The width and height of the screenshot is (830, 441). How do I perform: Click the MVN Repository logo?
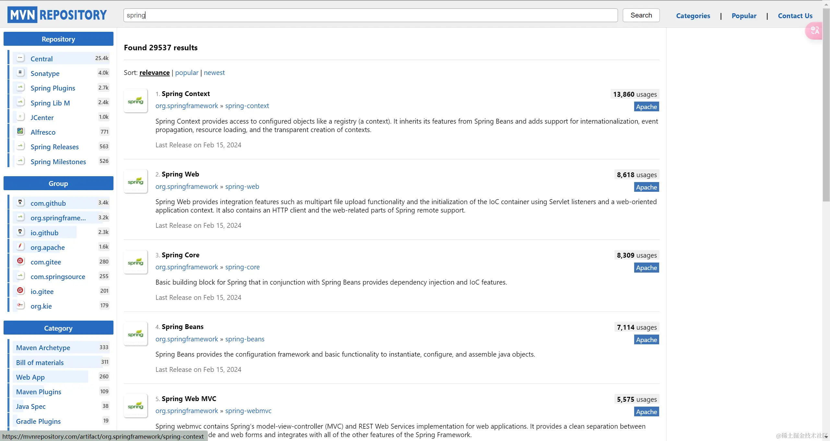pyautogui.click(x=57, y=15)
